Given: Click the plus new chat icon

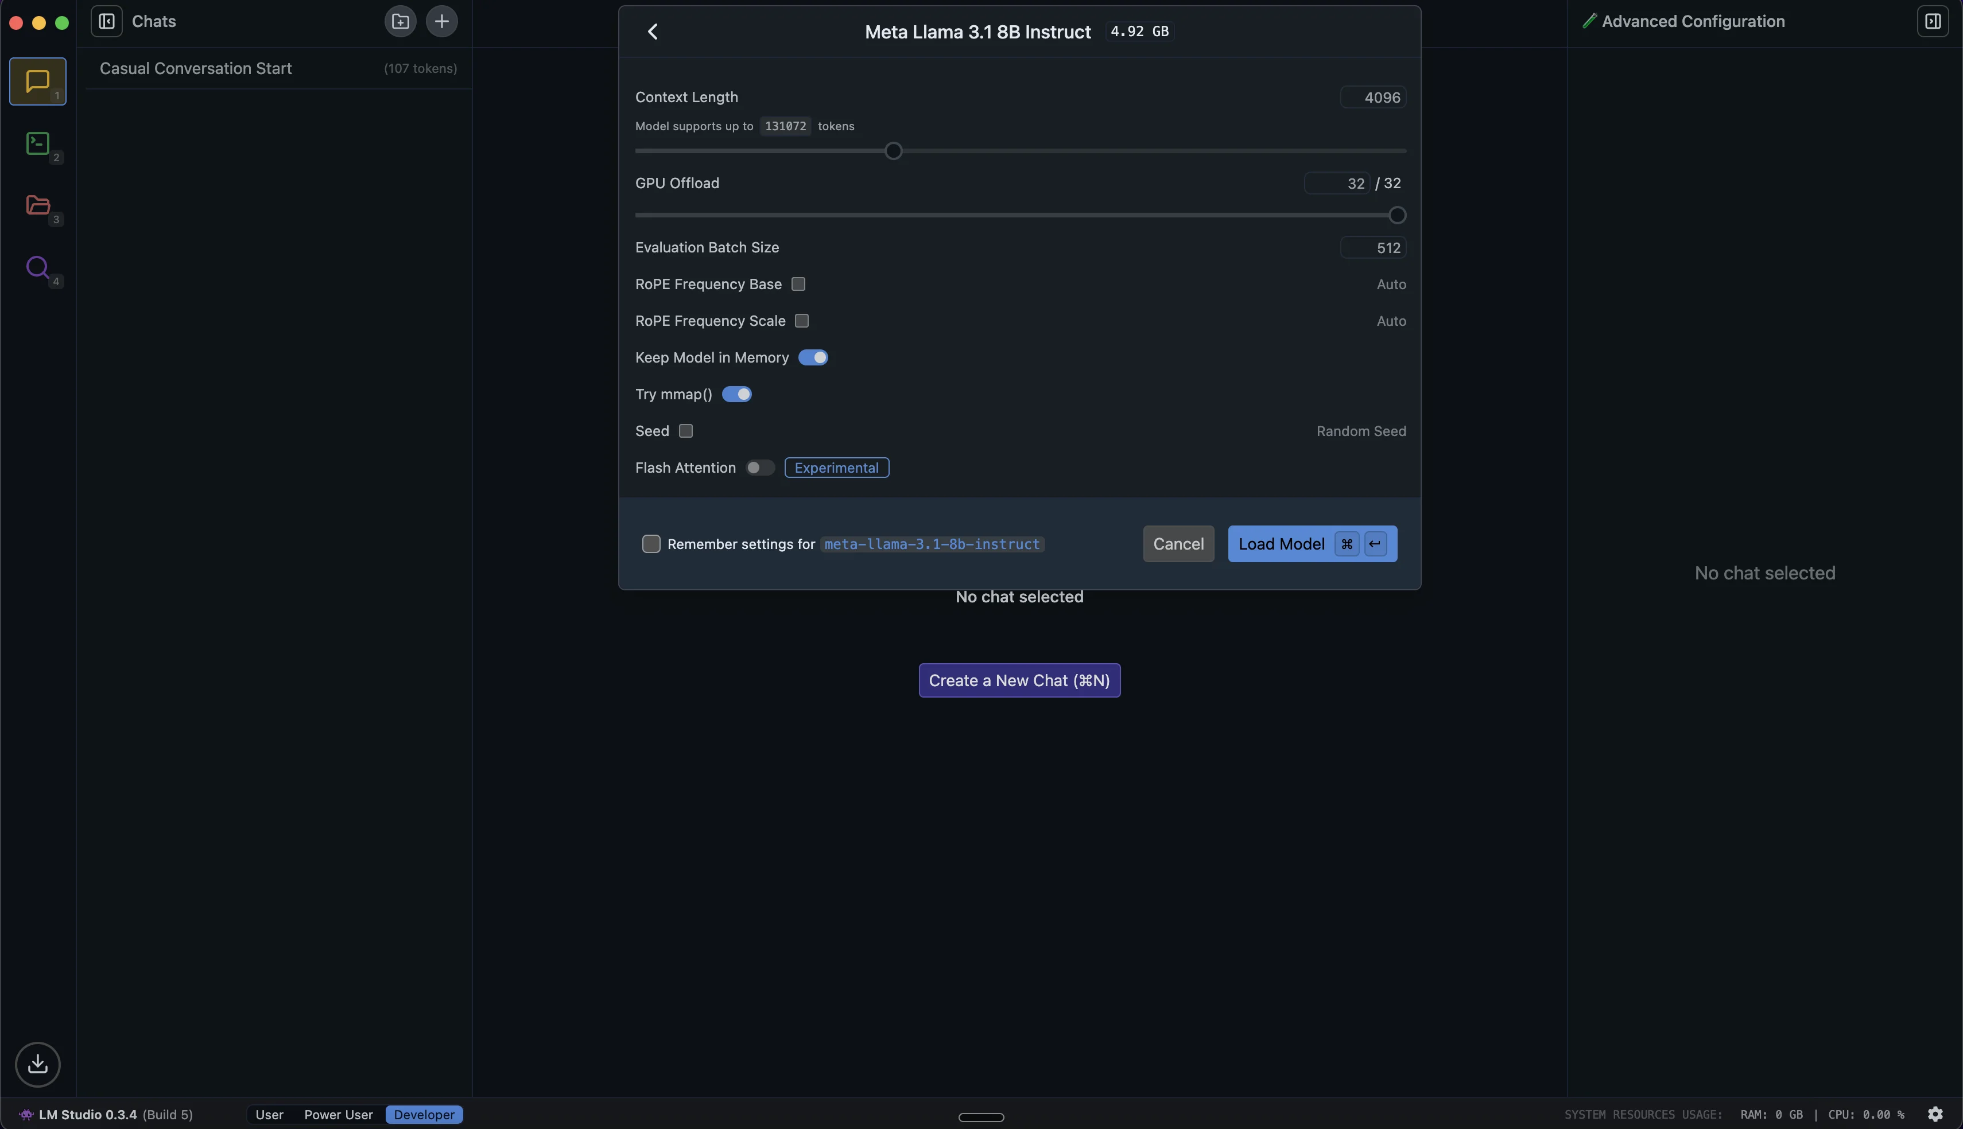Looking at the screenshot, I should coord(441,21).
